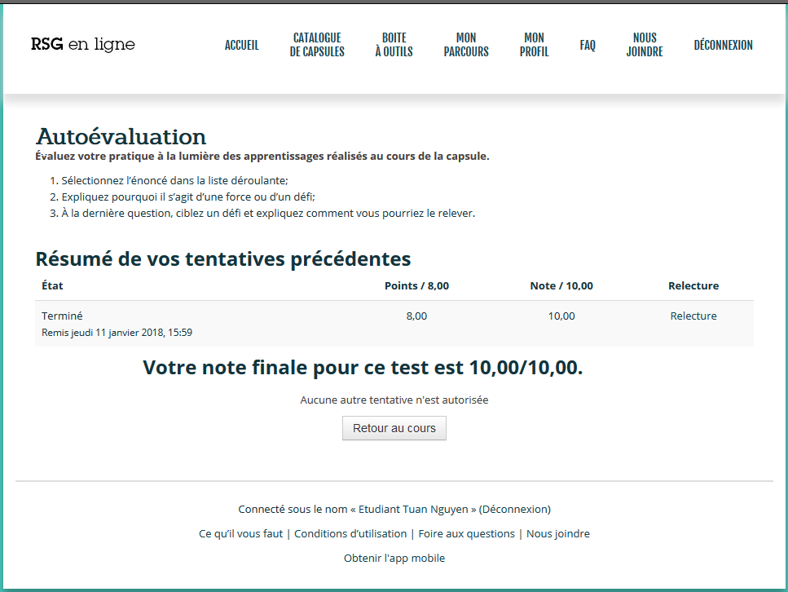View Conditions d'utilisation in the footer
Screen dimensions: 788x592
click(x=350, y=534)
